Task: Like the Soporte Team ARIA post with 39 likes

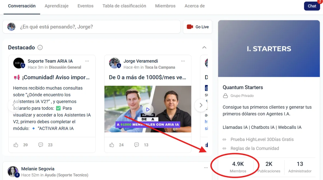Action: (16, 145)
